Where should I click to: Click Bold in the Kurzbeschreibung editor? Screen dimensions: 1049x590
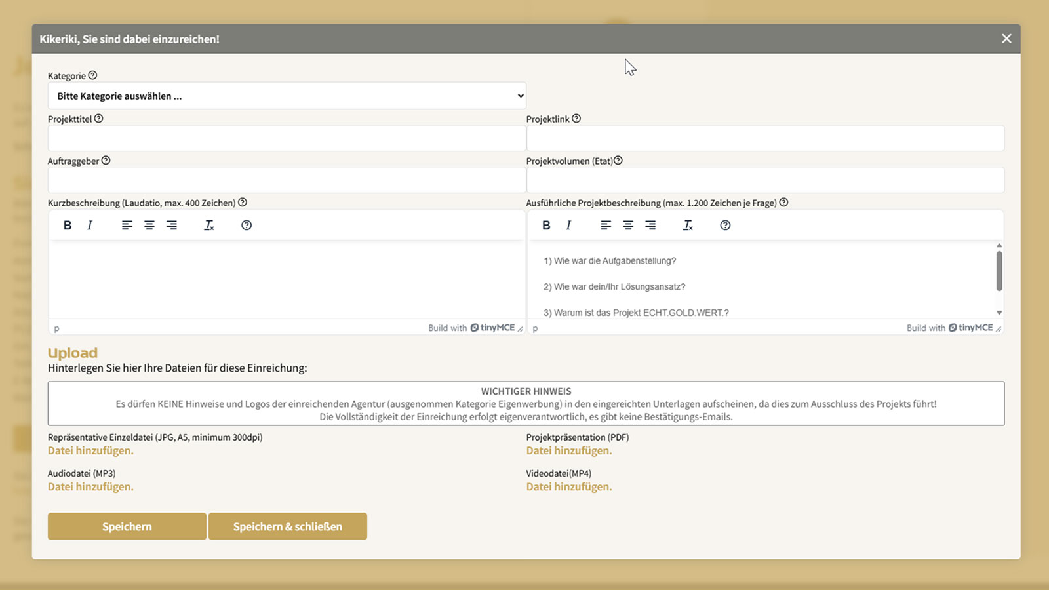pyautogui.click(x=68, y=226)
